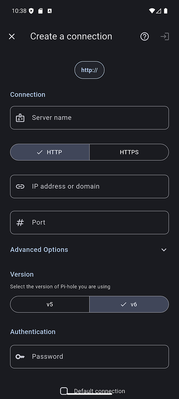Image resolution: width=179 pixels, height=399 pixels.
Task: Tap the link icon beside IP address
Action: [x=20, y=186]
